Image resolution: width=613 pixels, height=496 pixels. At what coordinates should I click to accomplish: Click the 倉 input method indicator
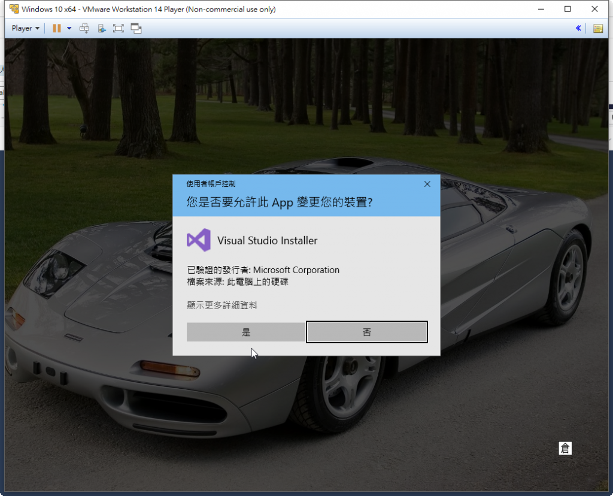pyautogui.click(x=565, y=448)
